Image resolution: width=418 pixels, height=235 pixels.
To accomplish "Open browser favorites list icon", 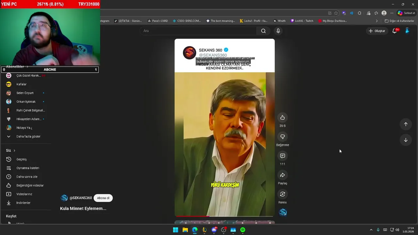I will [x=376, y=13].
